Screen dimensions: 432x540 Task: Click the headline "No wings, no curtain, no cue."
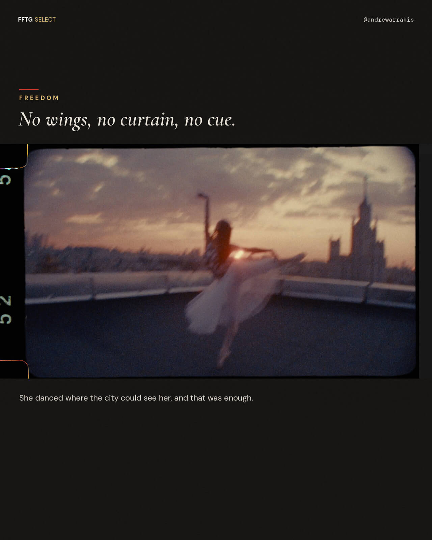[127, 120]
